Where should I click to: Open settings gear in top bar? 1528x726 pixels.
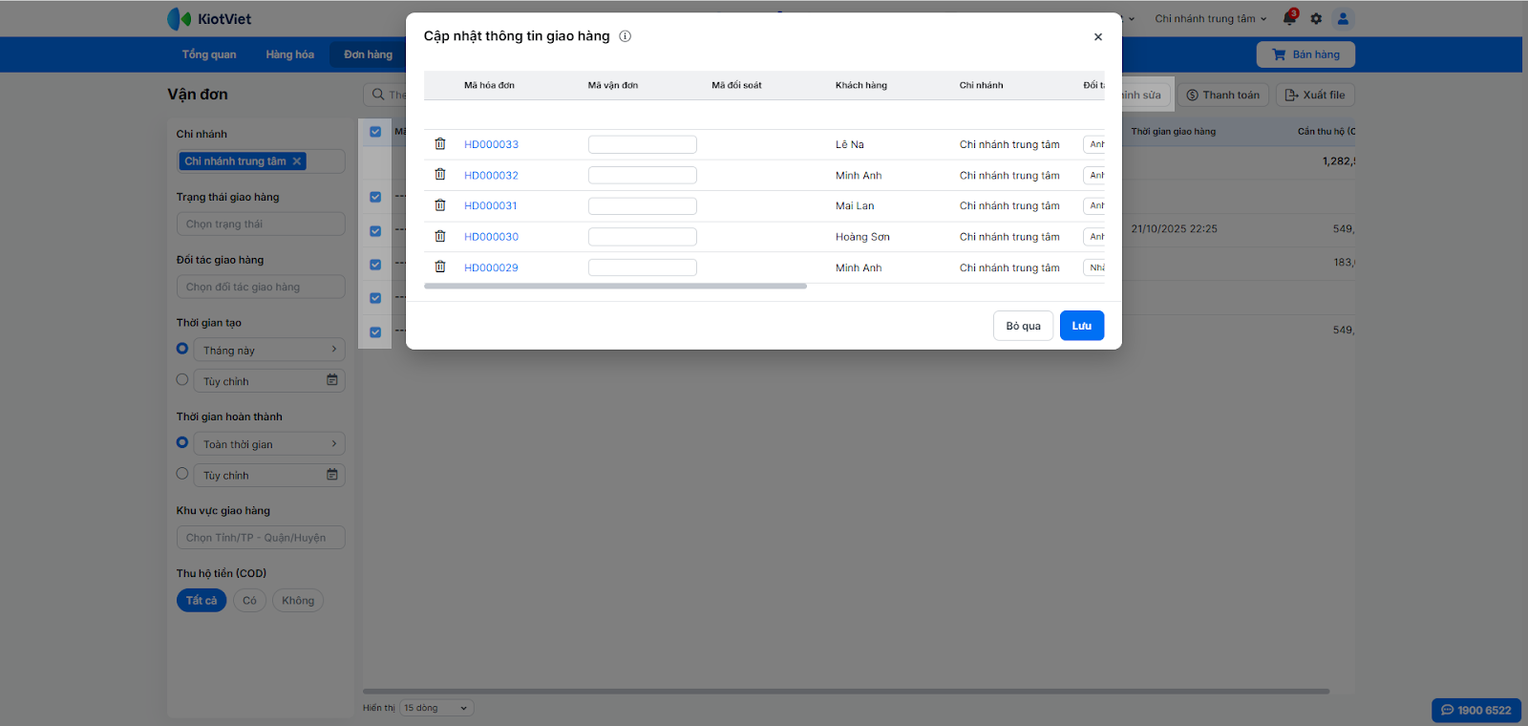click(x=1316, y=18)
